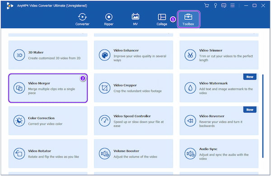Open the Video Trimmer title
This screenshot has height=176, width=271.
pos(210,50)
